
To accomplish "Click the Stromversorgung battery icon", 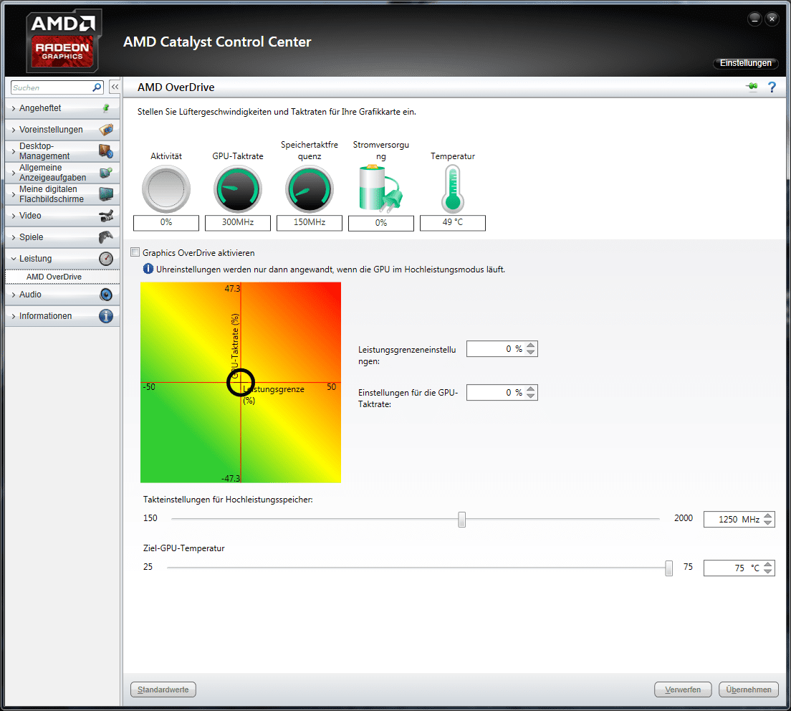I will click(x=381, y=189).
